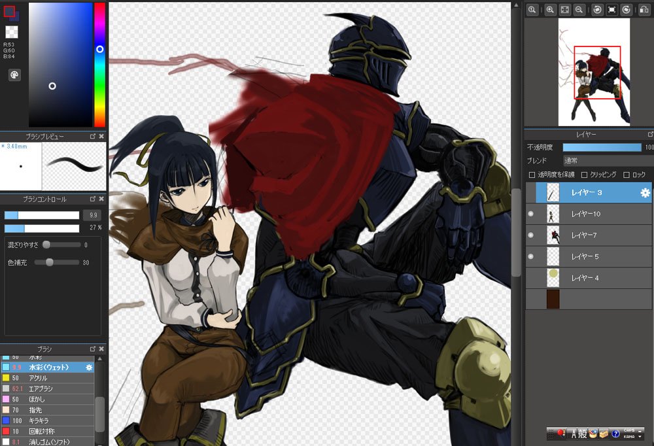Rotate the canvas view clockwise
654x446 pixels.
pyautogui.click(x=626, y=10)
